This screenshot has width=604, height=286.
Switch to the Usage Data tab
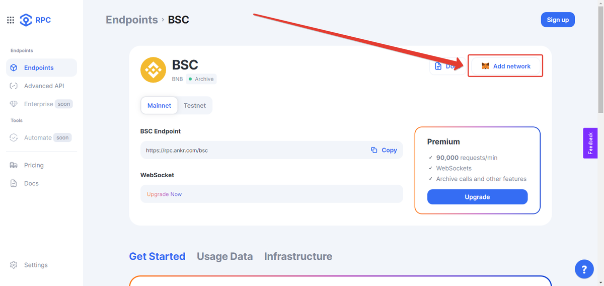pos(224,256)
